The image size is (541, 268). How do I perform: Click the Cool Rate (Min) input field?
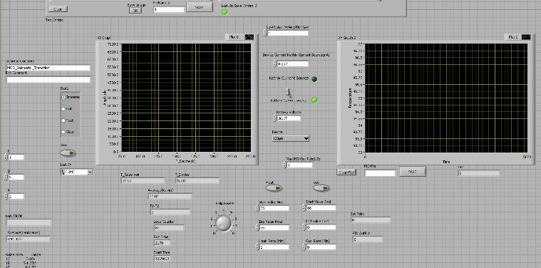tap(321, 247)
